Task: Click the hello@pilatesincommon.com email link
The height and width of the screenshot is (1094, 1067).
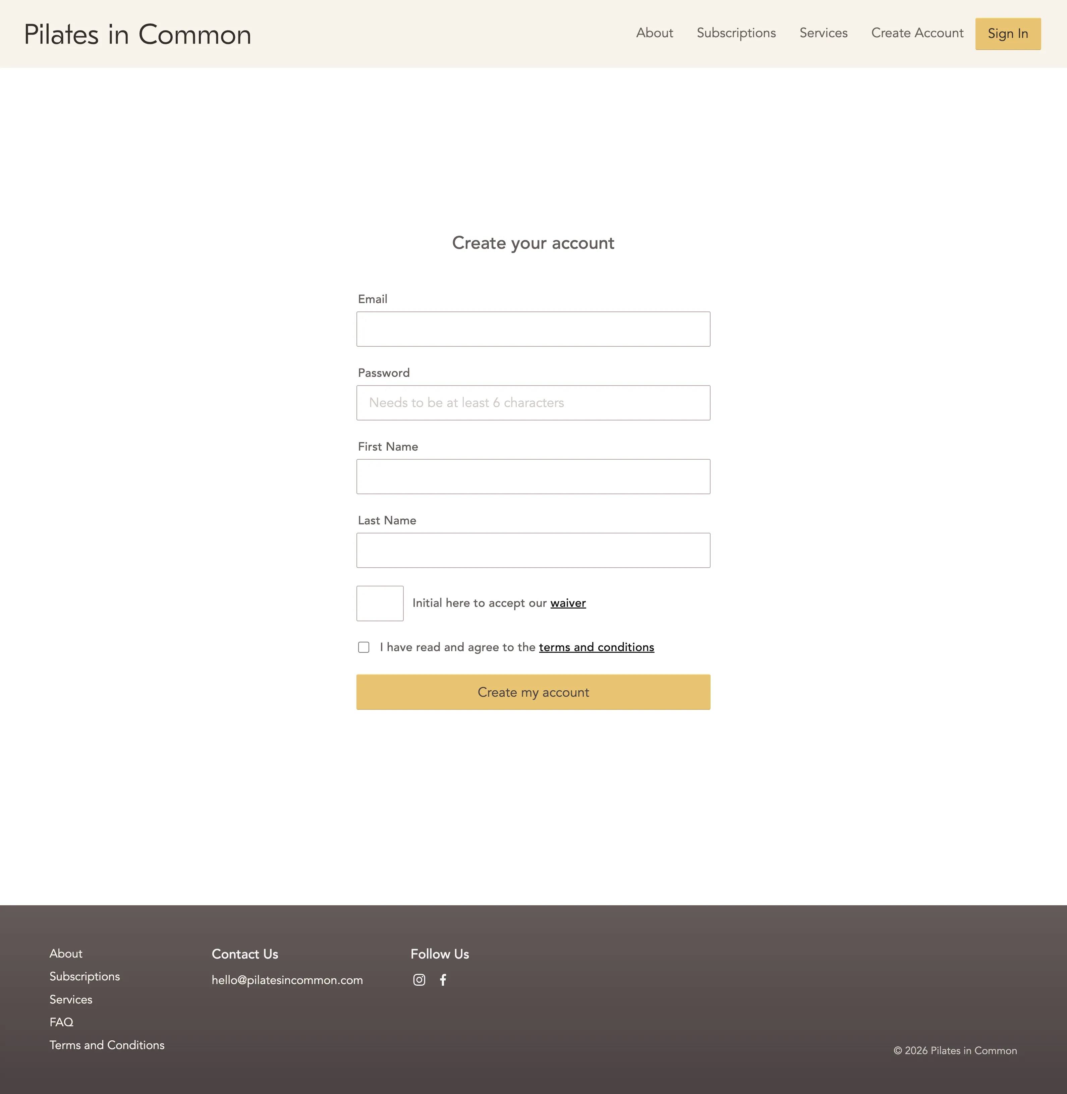Action: point(287,980)
